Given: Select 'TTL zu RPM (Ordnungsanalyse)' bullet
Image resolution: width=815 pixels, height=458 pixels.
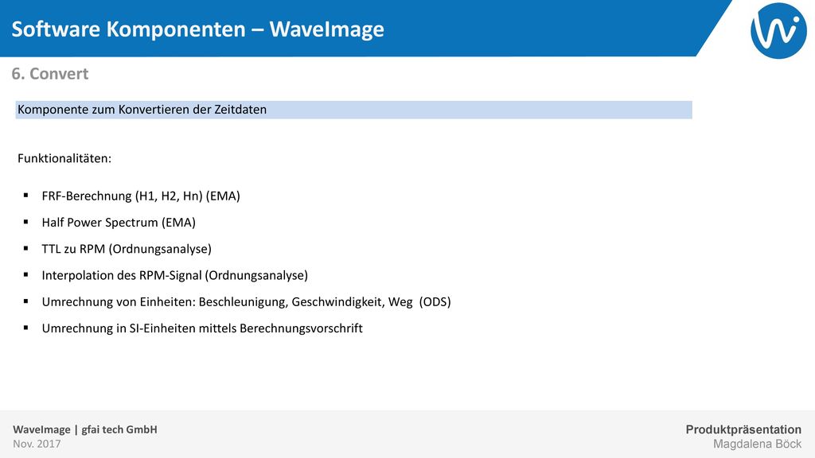Looking at the screenshot, I should point(127,249).
